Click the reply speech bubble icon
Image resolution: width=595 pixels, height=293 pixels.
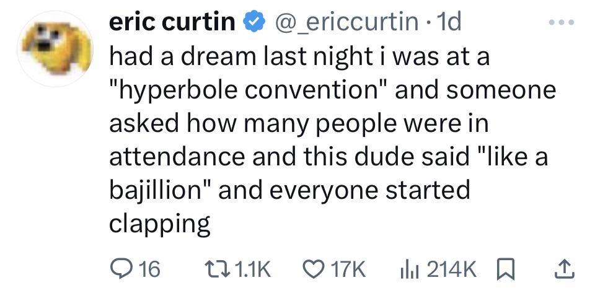(x=120, y=268)
